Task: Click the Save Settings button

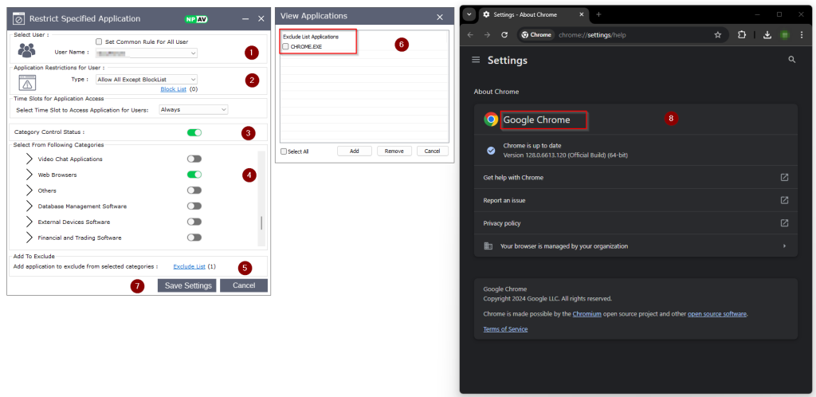Action: pos(186,285)
